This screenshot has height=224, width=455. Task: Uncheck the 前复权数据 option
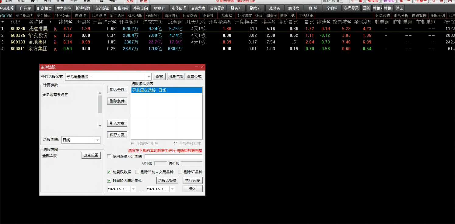109,172
